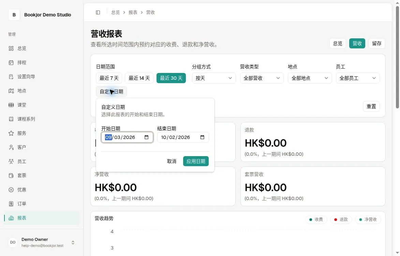Click the 退款 card HK$0.00 value
Viewport: 400px width, 256px height.
point(266,143)
